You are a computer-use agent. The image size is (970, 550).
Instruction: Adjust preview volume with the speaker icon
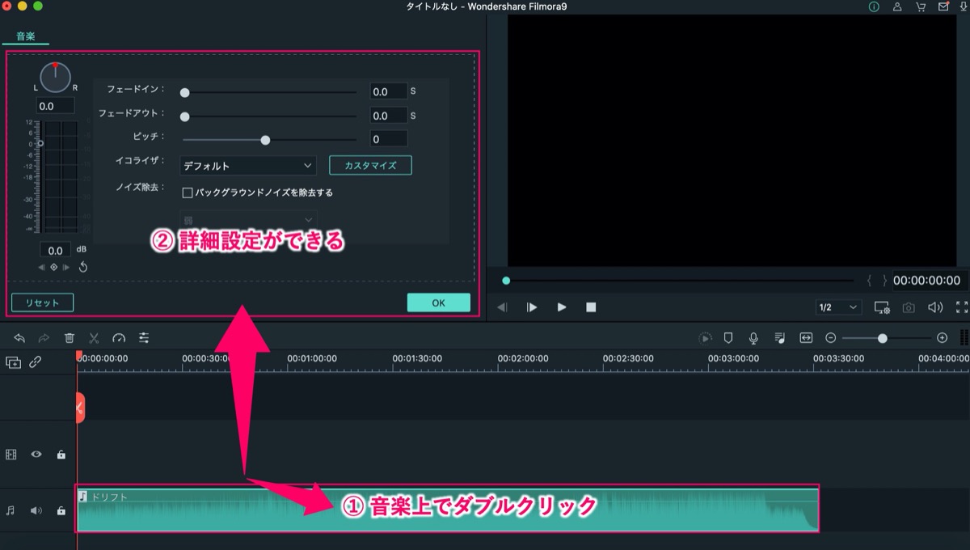pyautogui.click(x=935, y=307)
